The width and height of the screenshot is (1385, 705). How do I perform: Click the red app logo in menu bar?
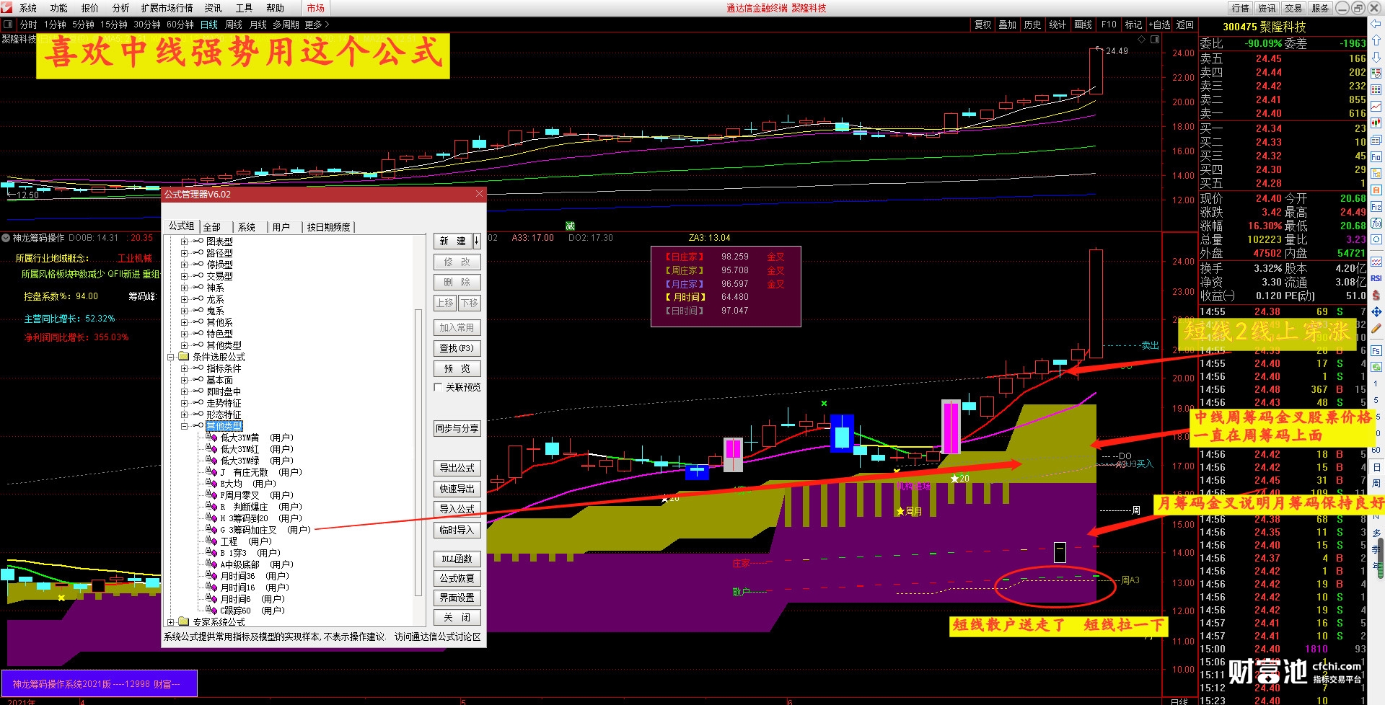pos(7,8)
